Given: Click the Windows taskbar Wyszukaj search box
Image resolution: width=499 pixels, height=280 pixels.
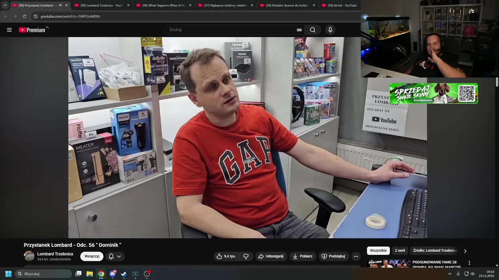Looking at the screenshot, I should click(x=43, y=274).
